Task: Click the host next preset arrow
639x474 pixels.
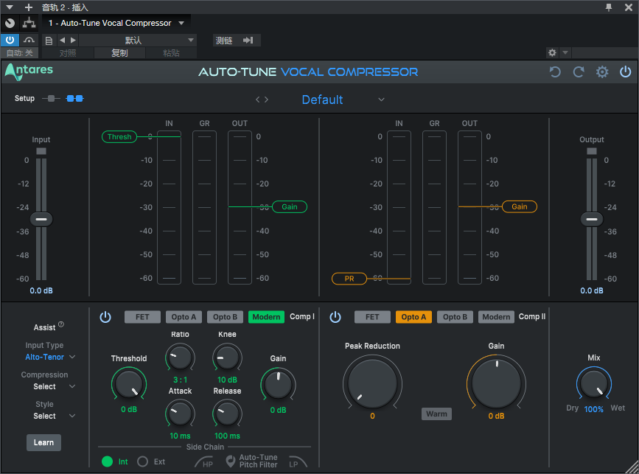Action: (74, 40)
